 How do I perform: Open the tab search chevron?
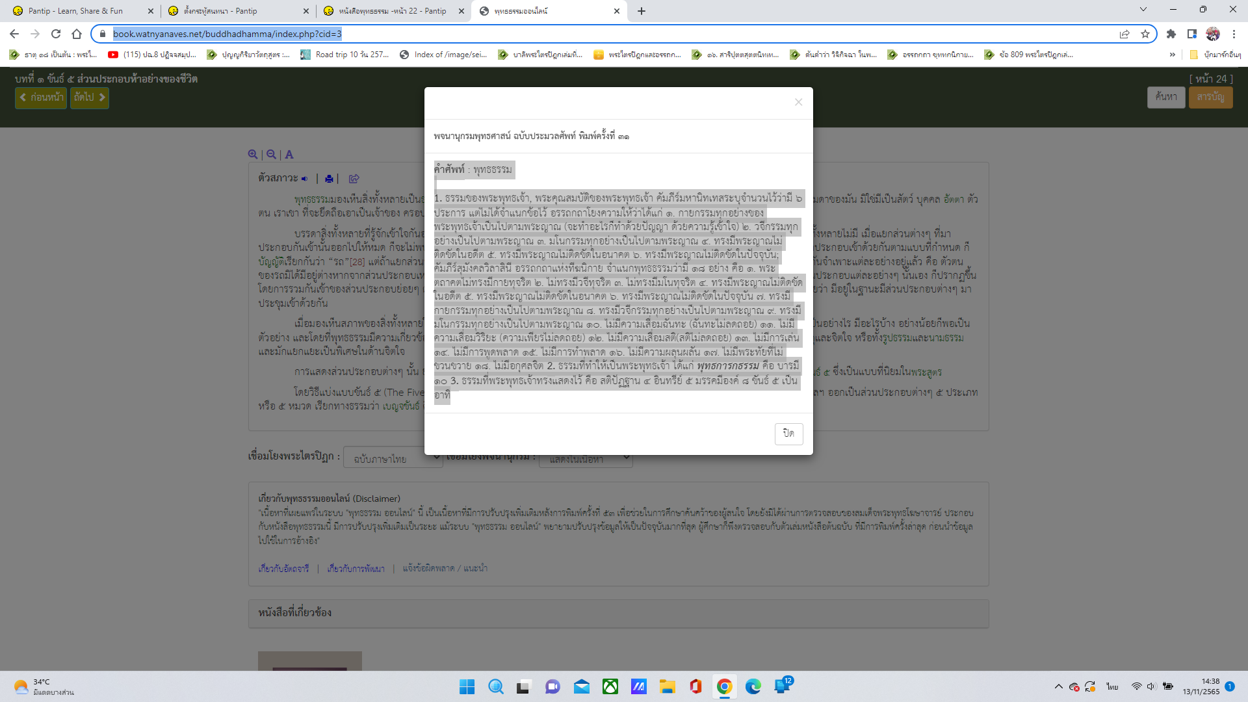(1143, 10)
